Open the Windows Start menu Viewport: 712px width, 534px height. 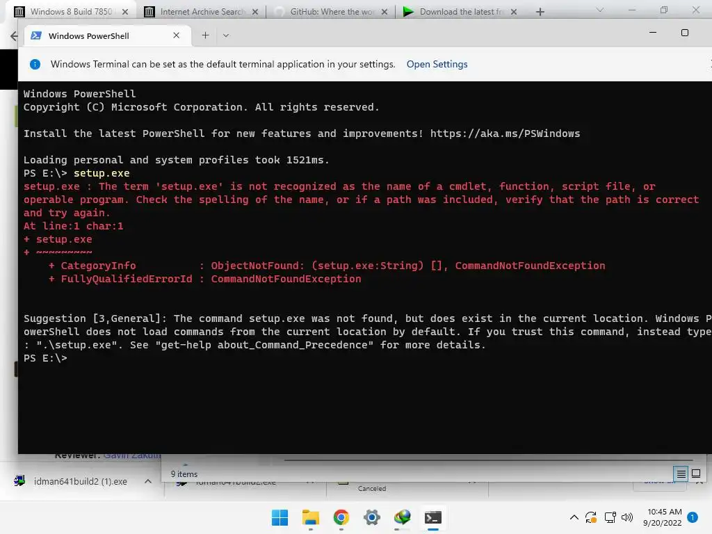[x=280, y=517]
